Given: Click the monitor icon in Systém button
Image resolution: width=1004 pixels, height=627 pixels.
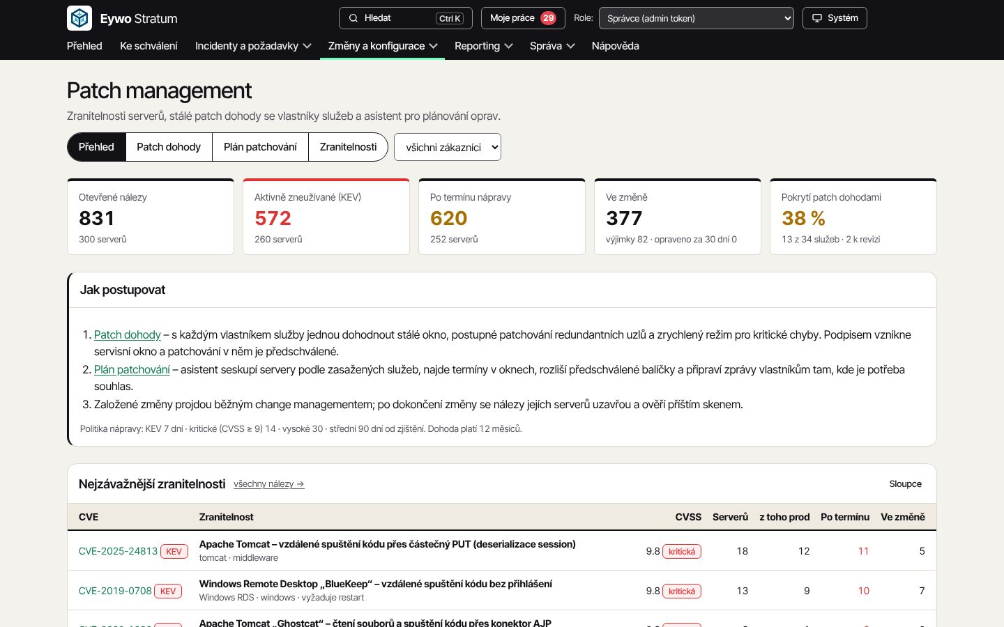Looking at the screenshot, I should 817,18.
